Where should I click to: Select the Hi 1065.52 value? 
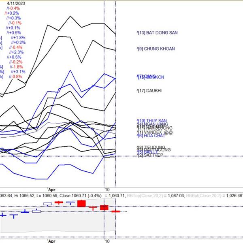point(24,196)
